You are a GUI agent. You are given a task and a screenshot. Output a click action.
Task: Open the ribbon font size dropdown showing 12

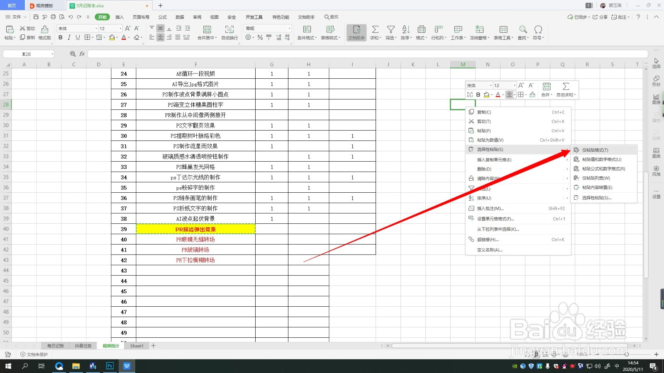[x=120, y=29]
